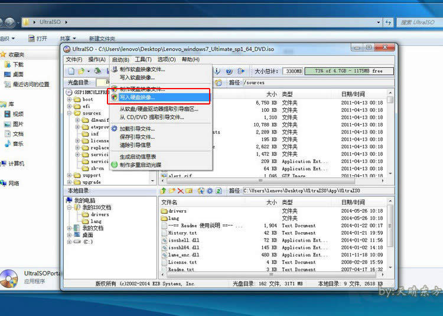
Task: Expand the boot folder tree node
Action: click(x=70, y=99)
